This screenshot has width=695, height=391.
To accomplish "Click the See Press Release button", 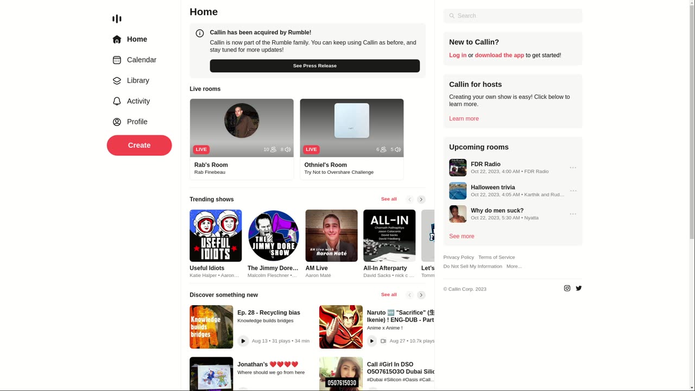I will (315, 66).
